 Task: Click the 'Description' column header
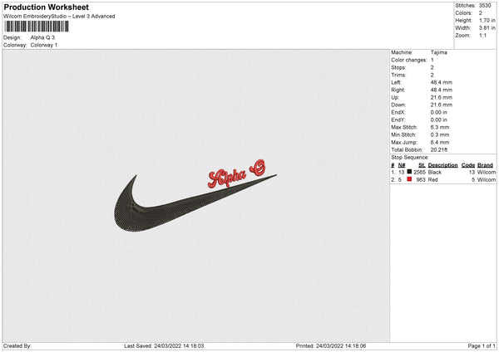pos(442,165)
